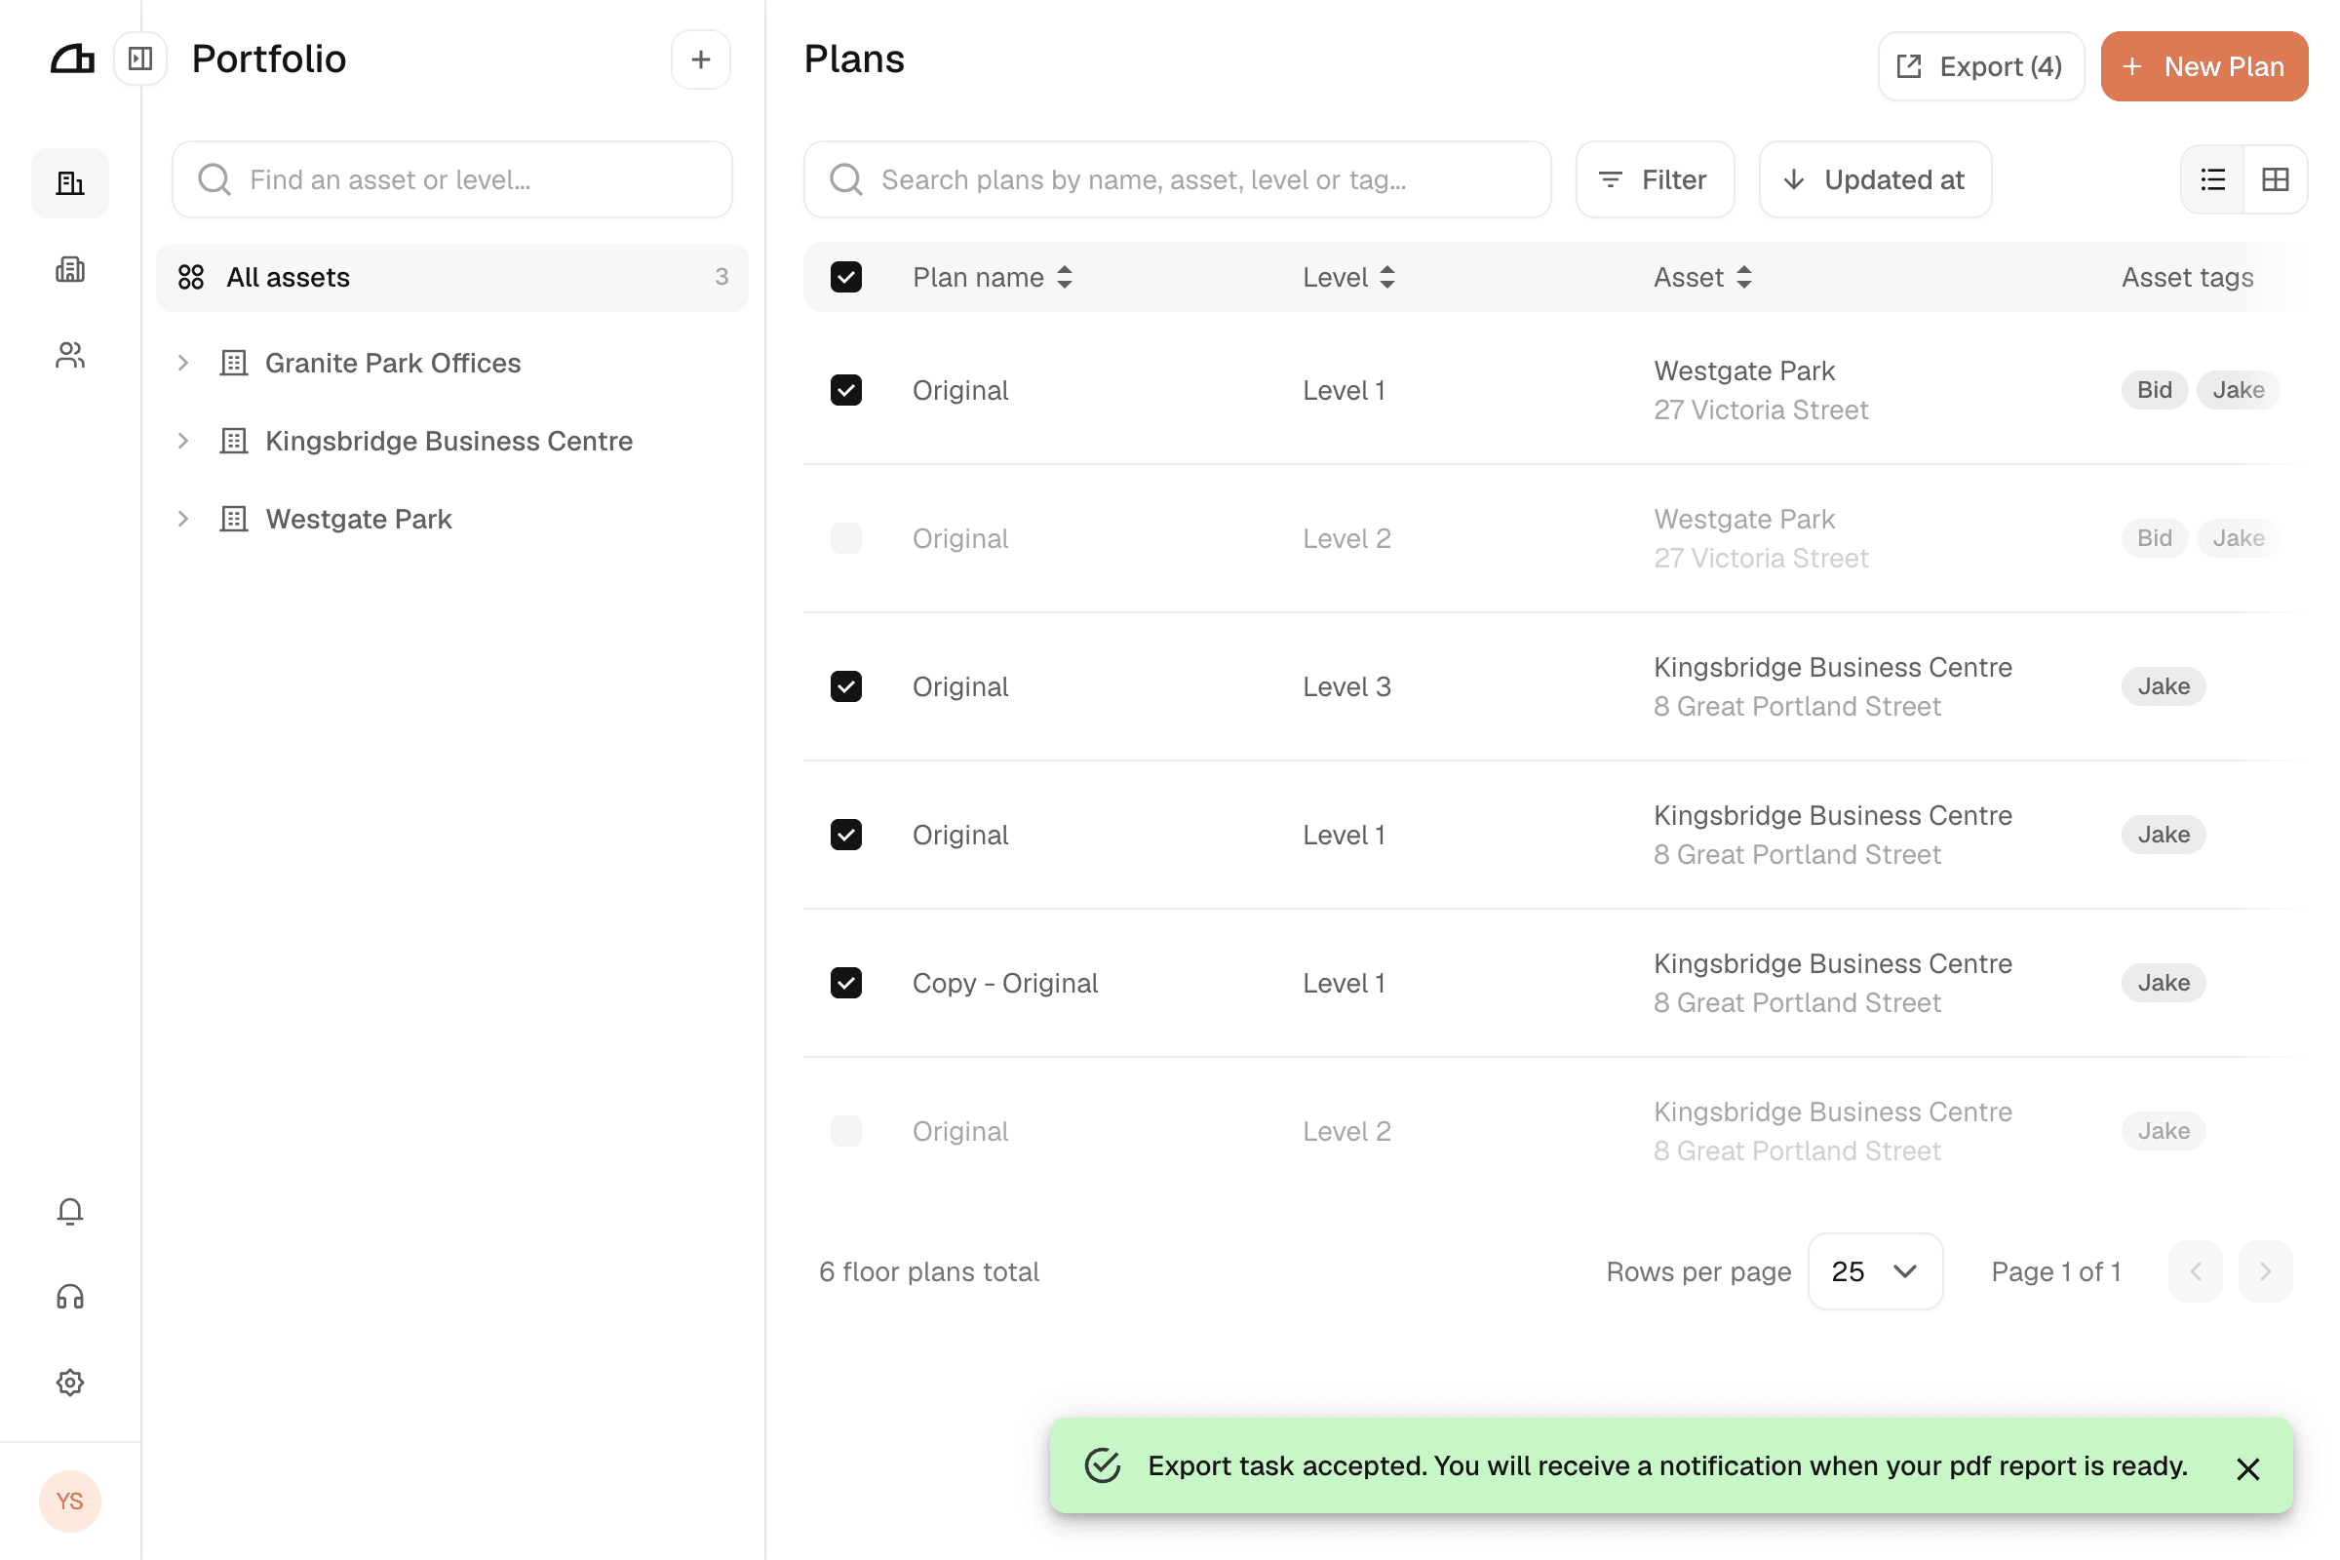Image resolution: width=2340 pixels, height=1560 pixels.
Task: Create a plan with New Plan button
Action: (x=2204, y=66)
